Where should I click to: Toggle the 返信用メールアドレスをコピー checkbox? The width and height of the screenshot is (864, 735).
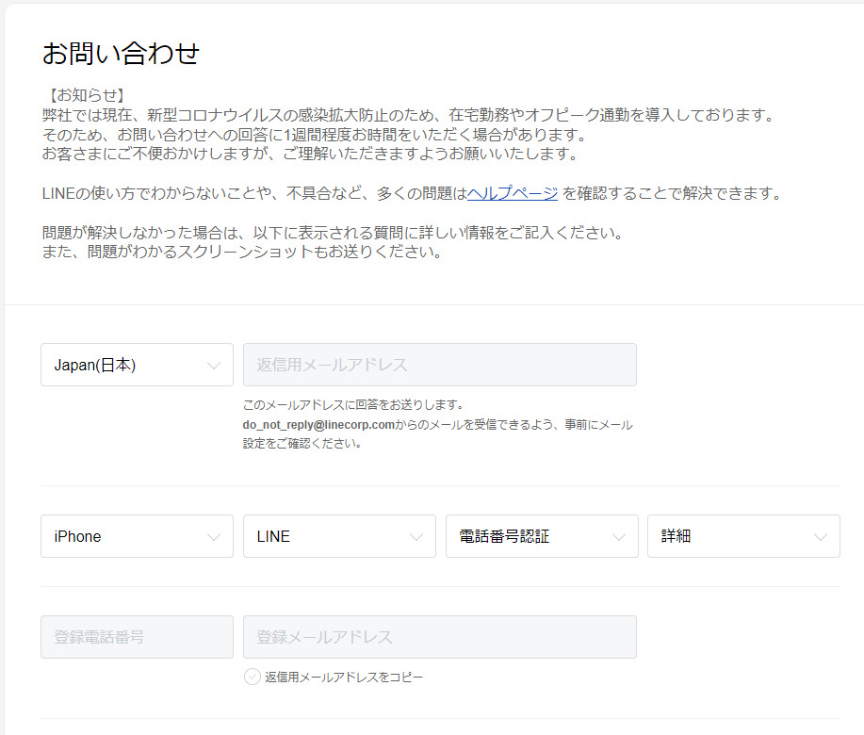(252, 677)
